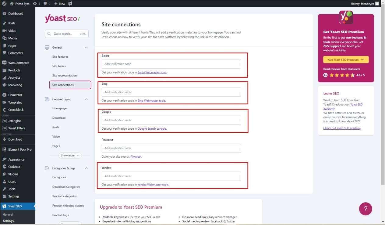Open Howdy, friendeyes account menu
The width and height of the screenshot is (385, 225).
365,4
